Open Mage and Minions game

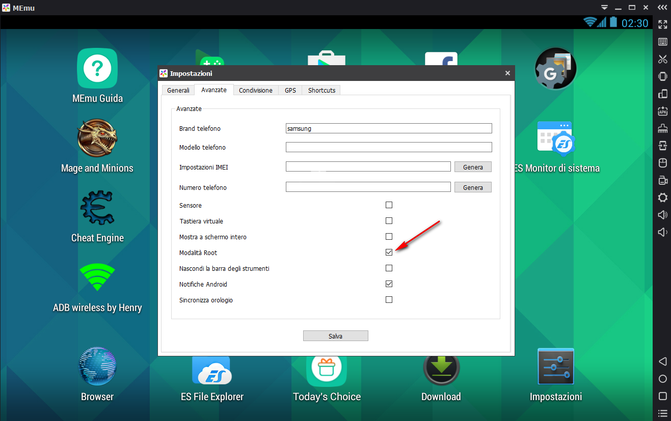pos(97,146)
